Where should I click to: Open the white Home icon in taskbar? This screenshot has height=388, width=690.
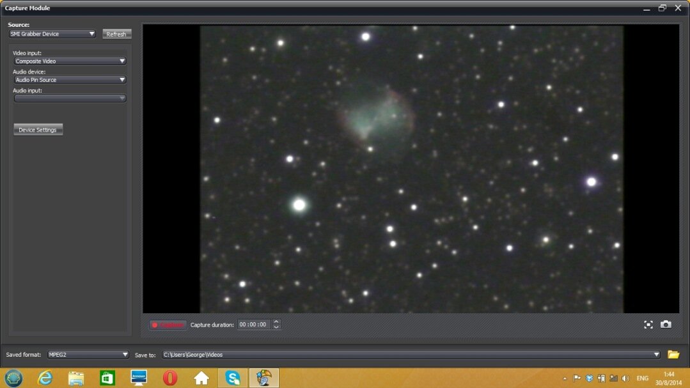coord(201,378)
